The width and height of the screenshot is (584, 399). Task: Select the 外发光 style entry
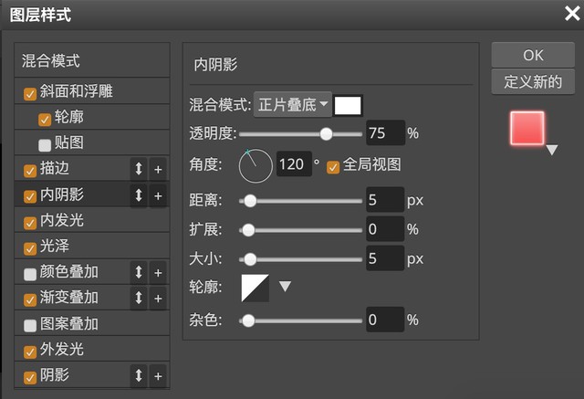pyautogui.click(x=62, y=350)
